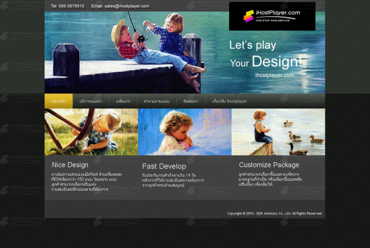Go to คำถามถามบ่อย FAQ menu item
This screenshot has height=248, width=370.
tap(157, 101)
